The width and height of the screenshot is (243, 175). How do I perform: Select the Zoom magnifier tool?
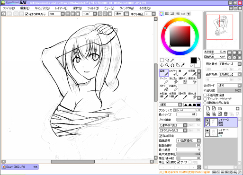point(167,65)
